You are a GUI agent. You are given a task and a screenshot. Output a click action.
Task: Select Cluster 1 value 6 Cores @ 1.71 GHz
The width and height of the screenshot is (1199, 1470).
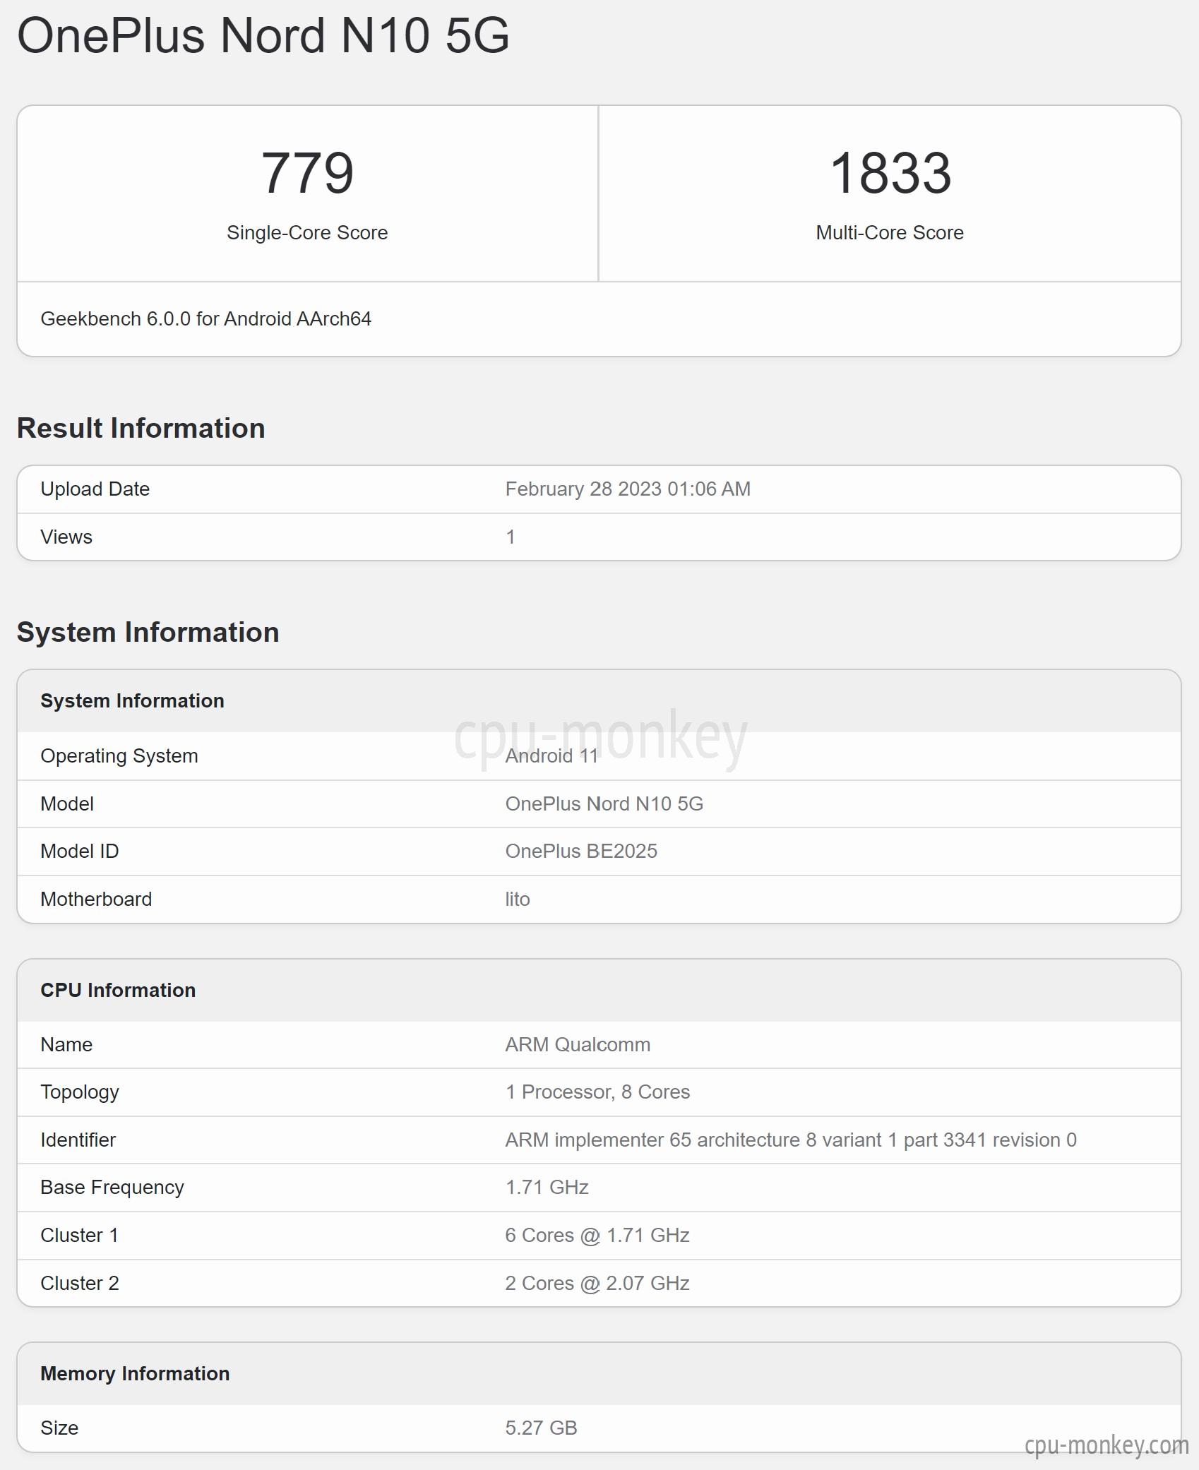597,1236
